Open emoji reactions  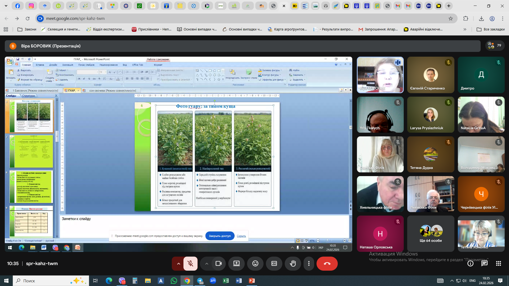click(255, 263)
